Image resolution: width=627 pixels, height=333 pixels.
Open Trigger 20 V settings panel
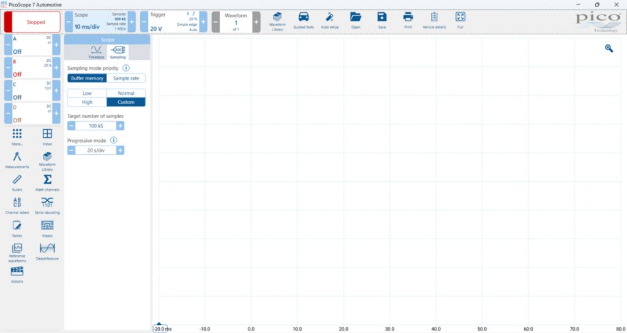(173, 22)
